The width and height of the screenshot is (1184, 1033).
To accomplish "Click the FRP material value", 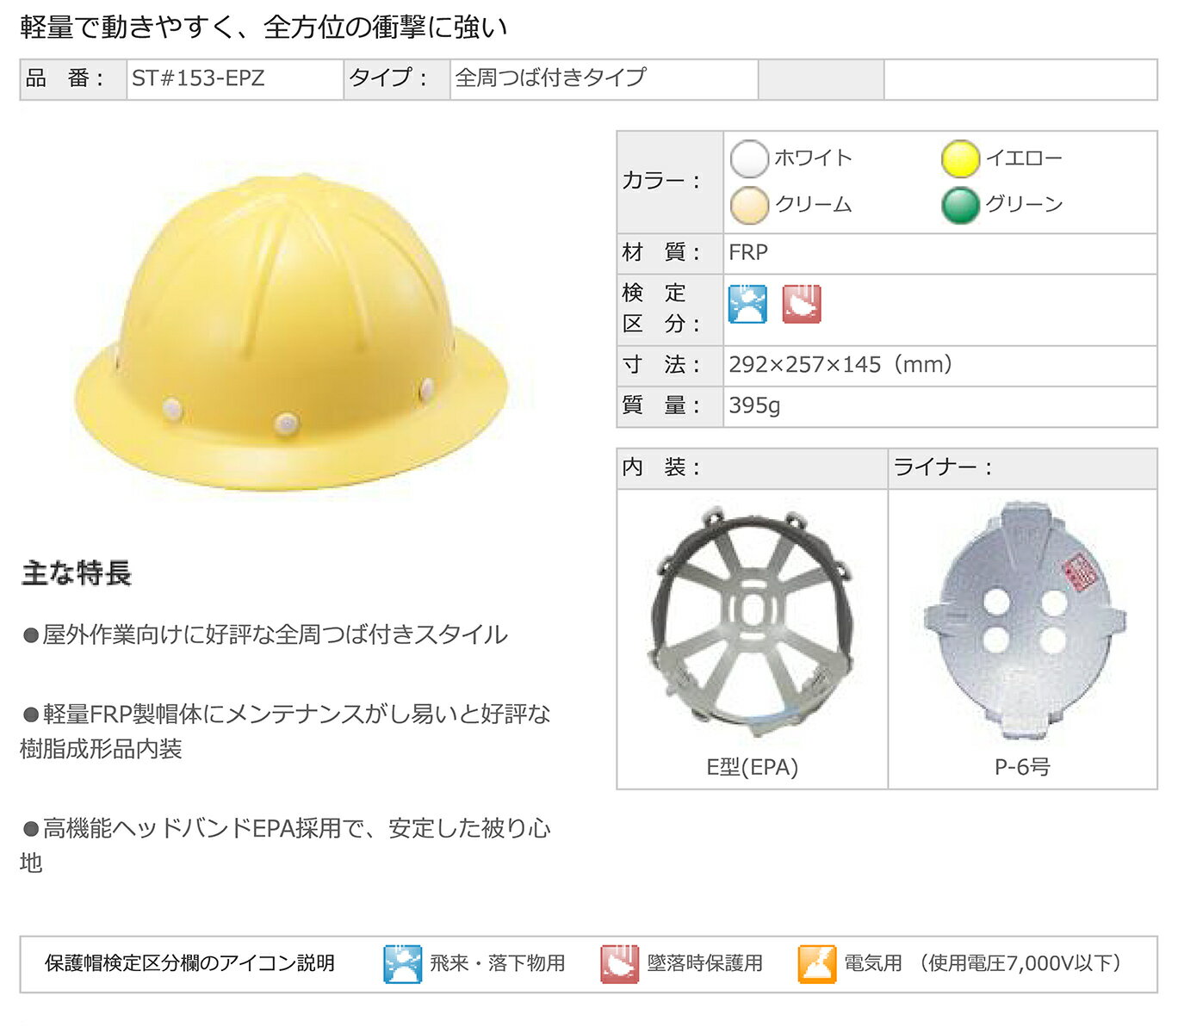I will (x=748, y=253).
